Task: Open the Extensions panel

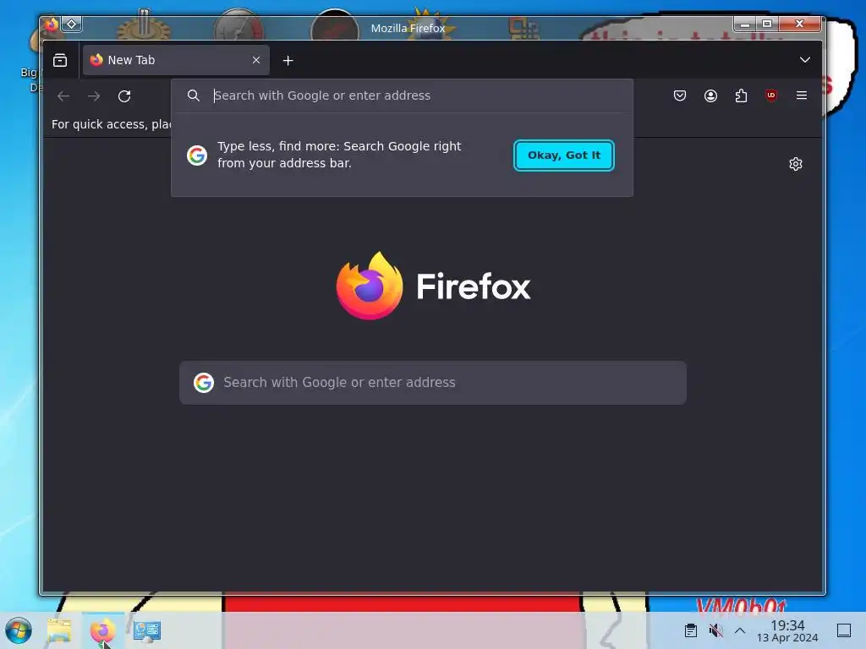Action: (741, 95)
